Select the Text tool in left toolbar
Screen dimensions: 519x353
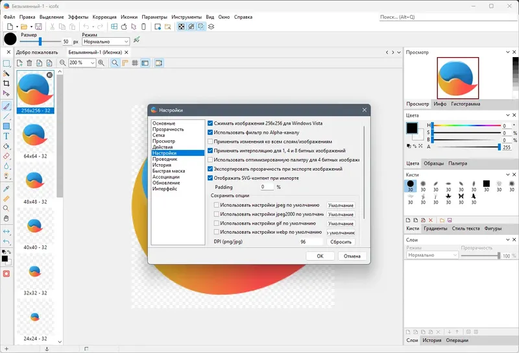tap(6, 136)
